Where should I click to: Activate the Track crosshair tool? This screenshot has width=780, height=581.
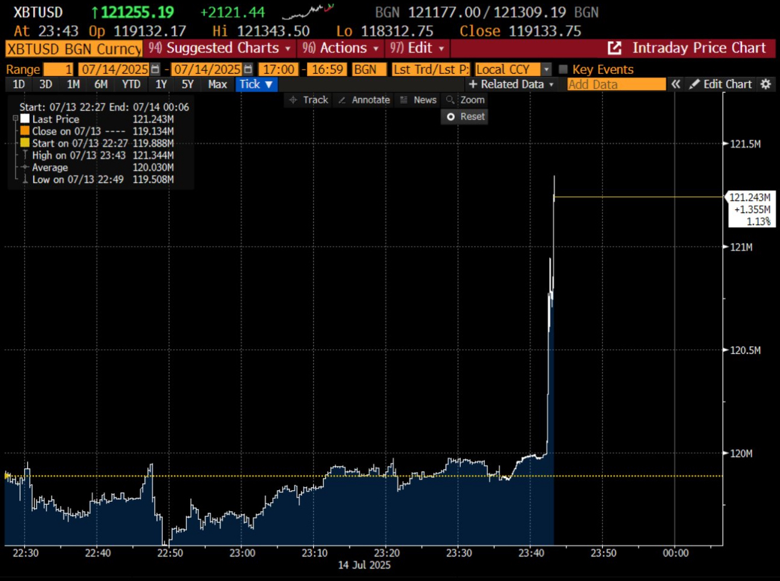coord(308,100)
